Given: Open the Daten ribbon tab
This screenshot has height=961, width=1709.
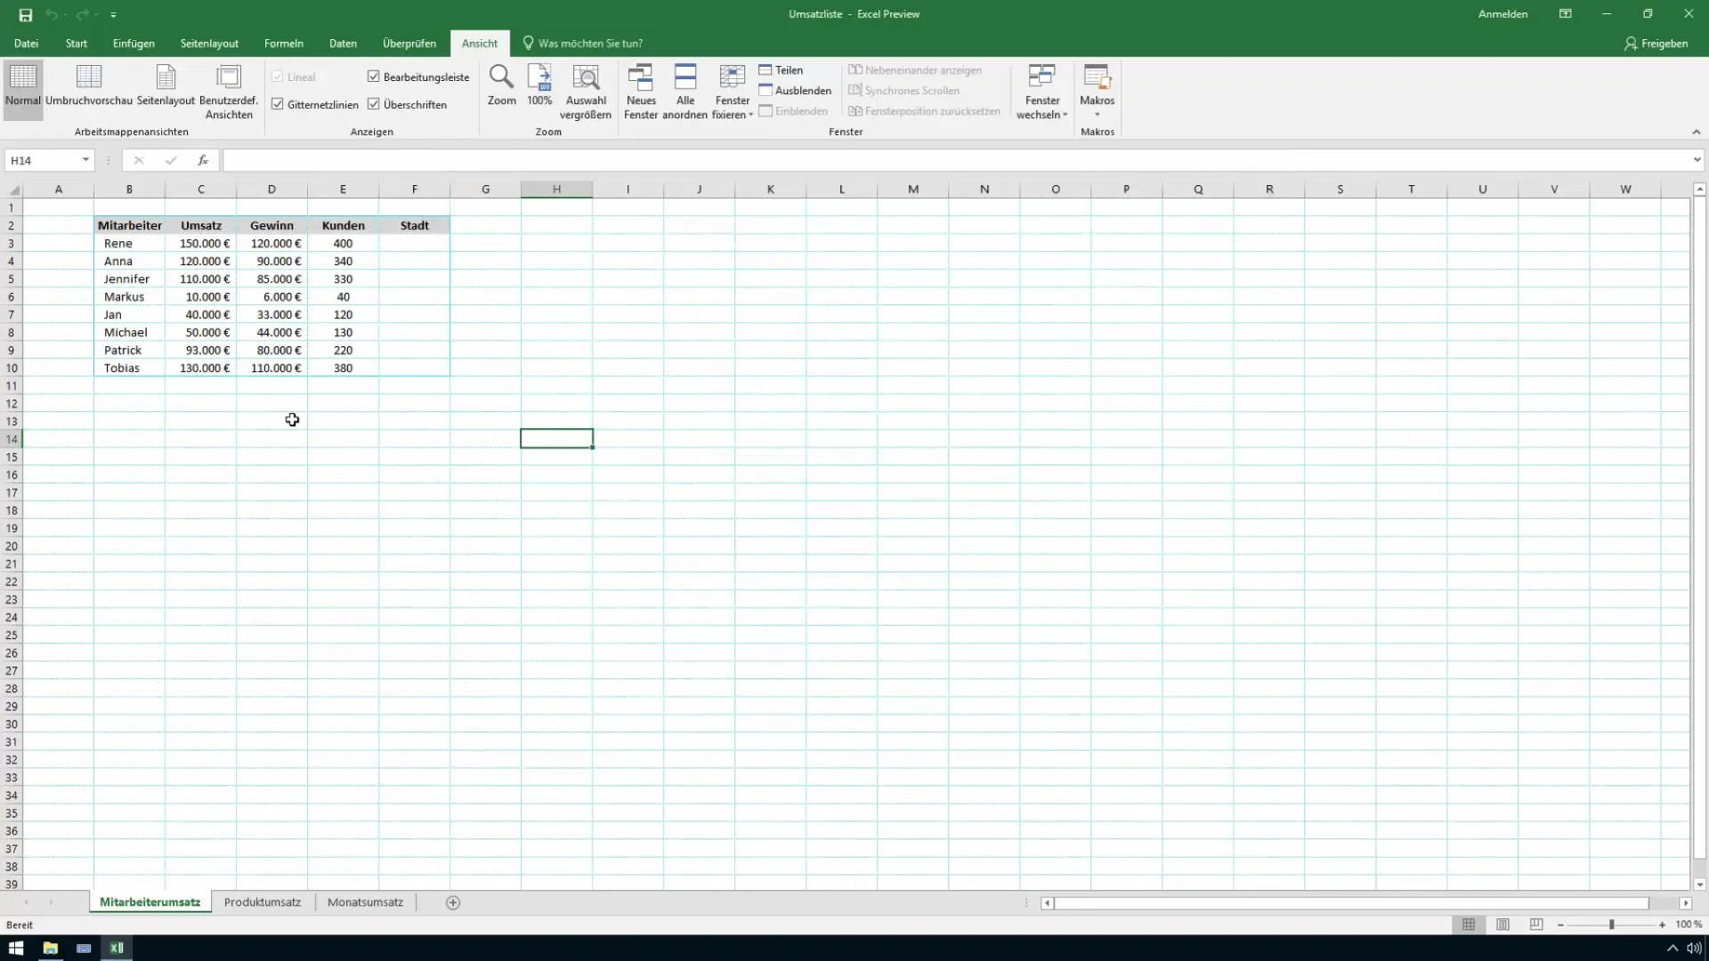Looking at the screenshot, I should tap(343, 44).
